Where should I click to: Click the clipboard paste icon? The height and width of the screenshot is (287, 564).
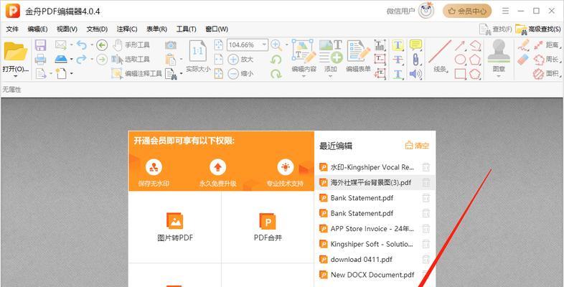click(x=171, y=60)
